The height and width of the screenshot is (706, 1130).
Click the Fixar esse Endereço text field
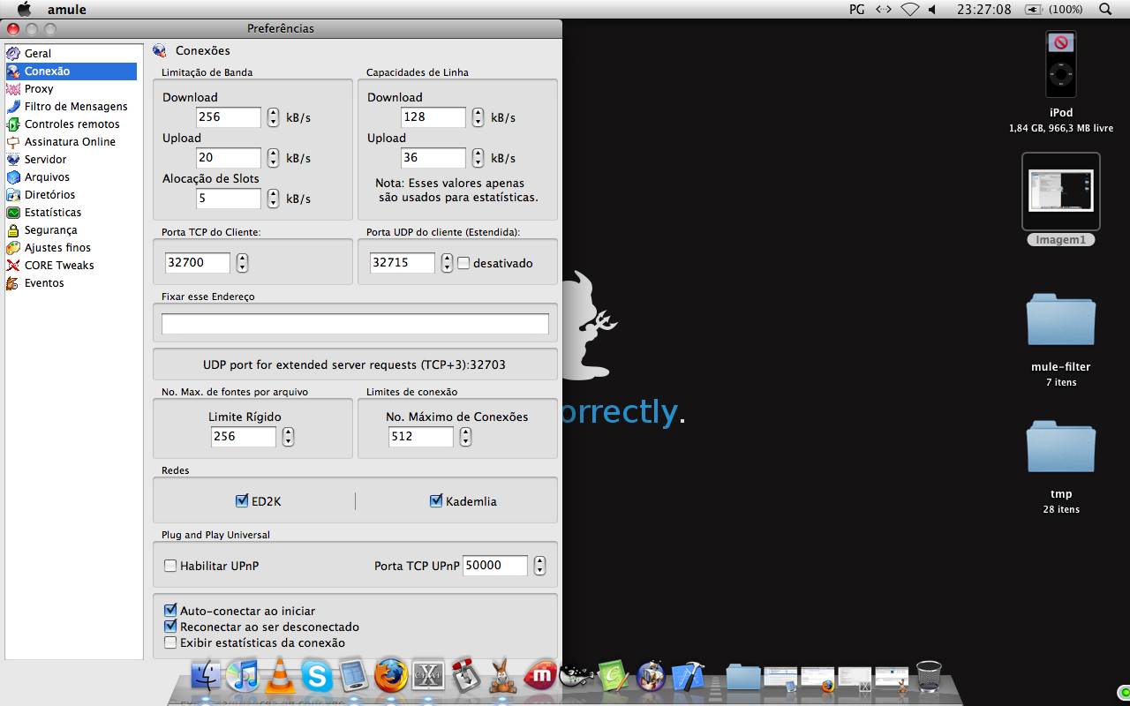click(x=355, y=324)
